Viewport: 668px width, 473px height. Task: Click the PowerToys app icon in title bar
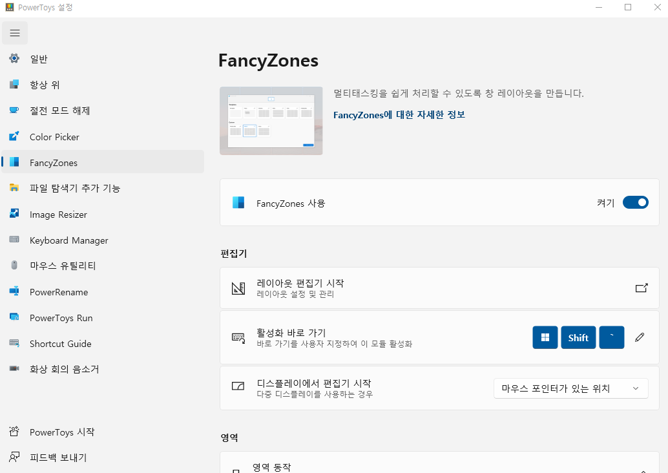click(10, 7)
